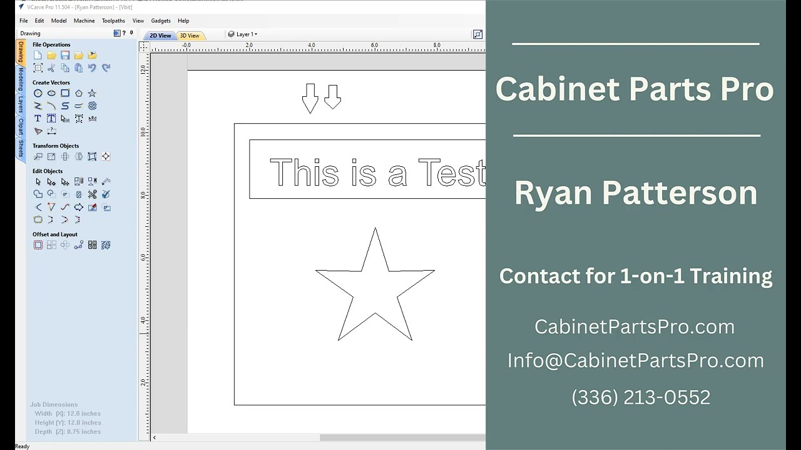This screenshot has height=450, width=801.
Task: Switch to the 3D View tab
Action: [x=190, y=36]
